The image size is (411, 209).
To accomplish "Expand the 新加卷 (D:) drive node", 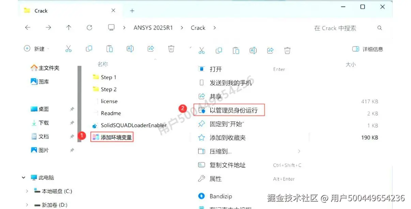I will click(27, 204).
